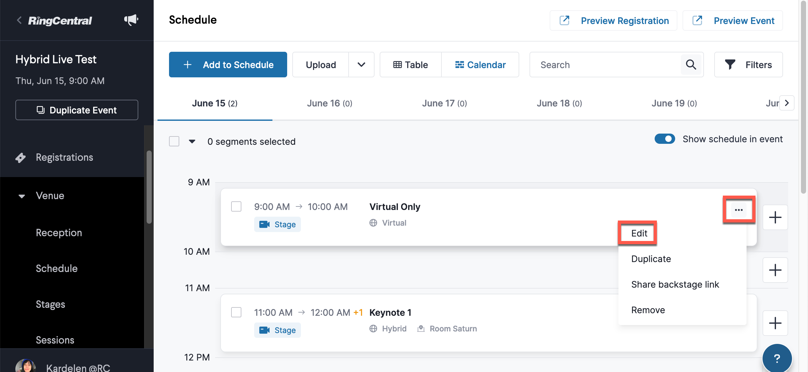This screenshot has height=372, width=808.
Task: Toggle Show schedule in event switch
Action: (665, 139)
